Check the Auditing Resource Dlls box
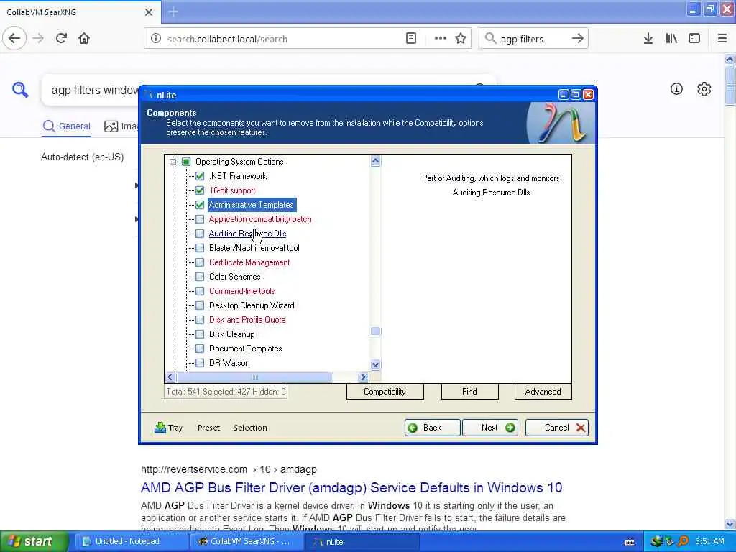736x552 pixels. click(200, 234)
